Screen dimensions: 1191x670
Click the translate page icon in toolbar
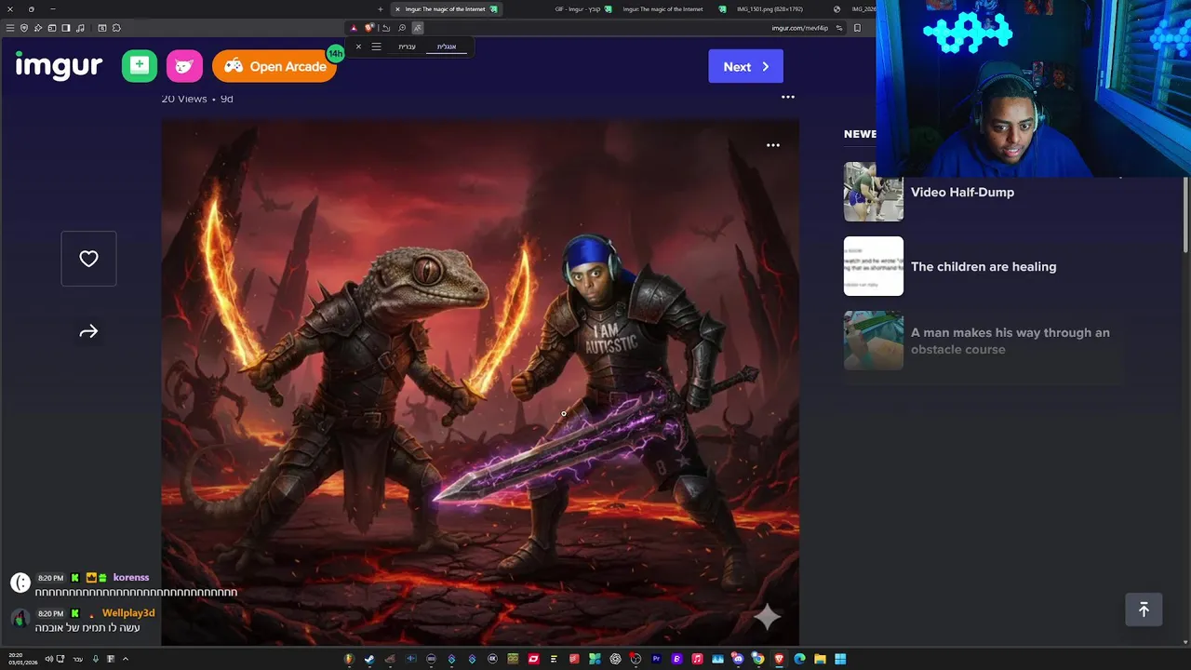coord(418,28)
